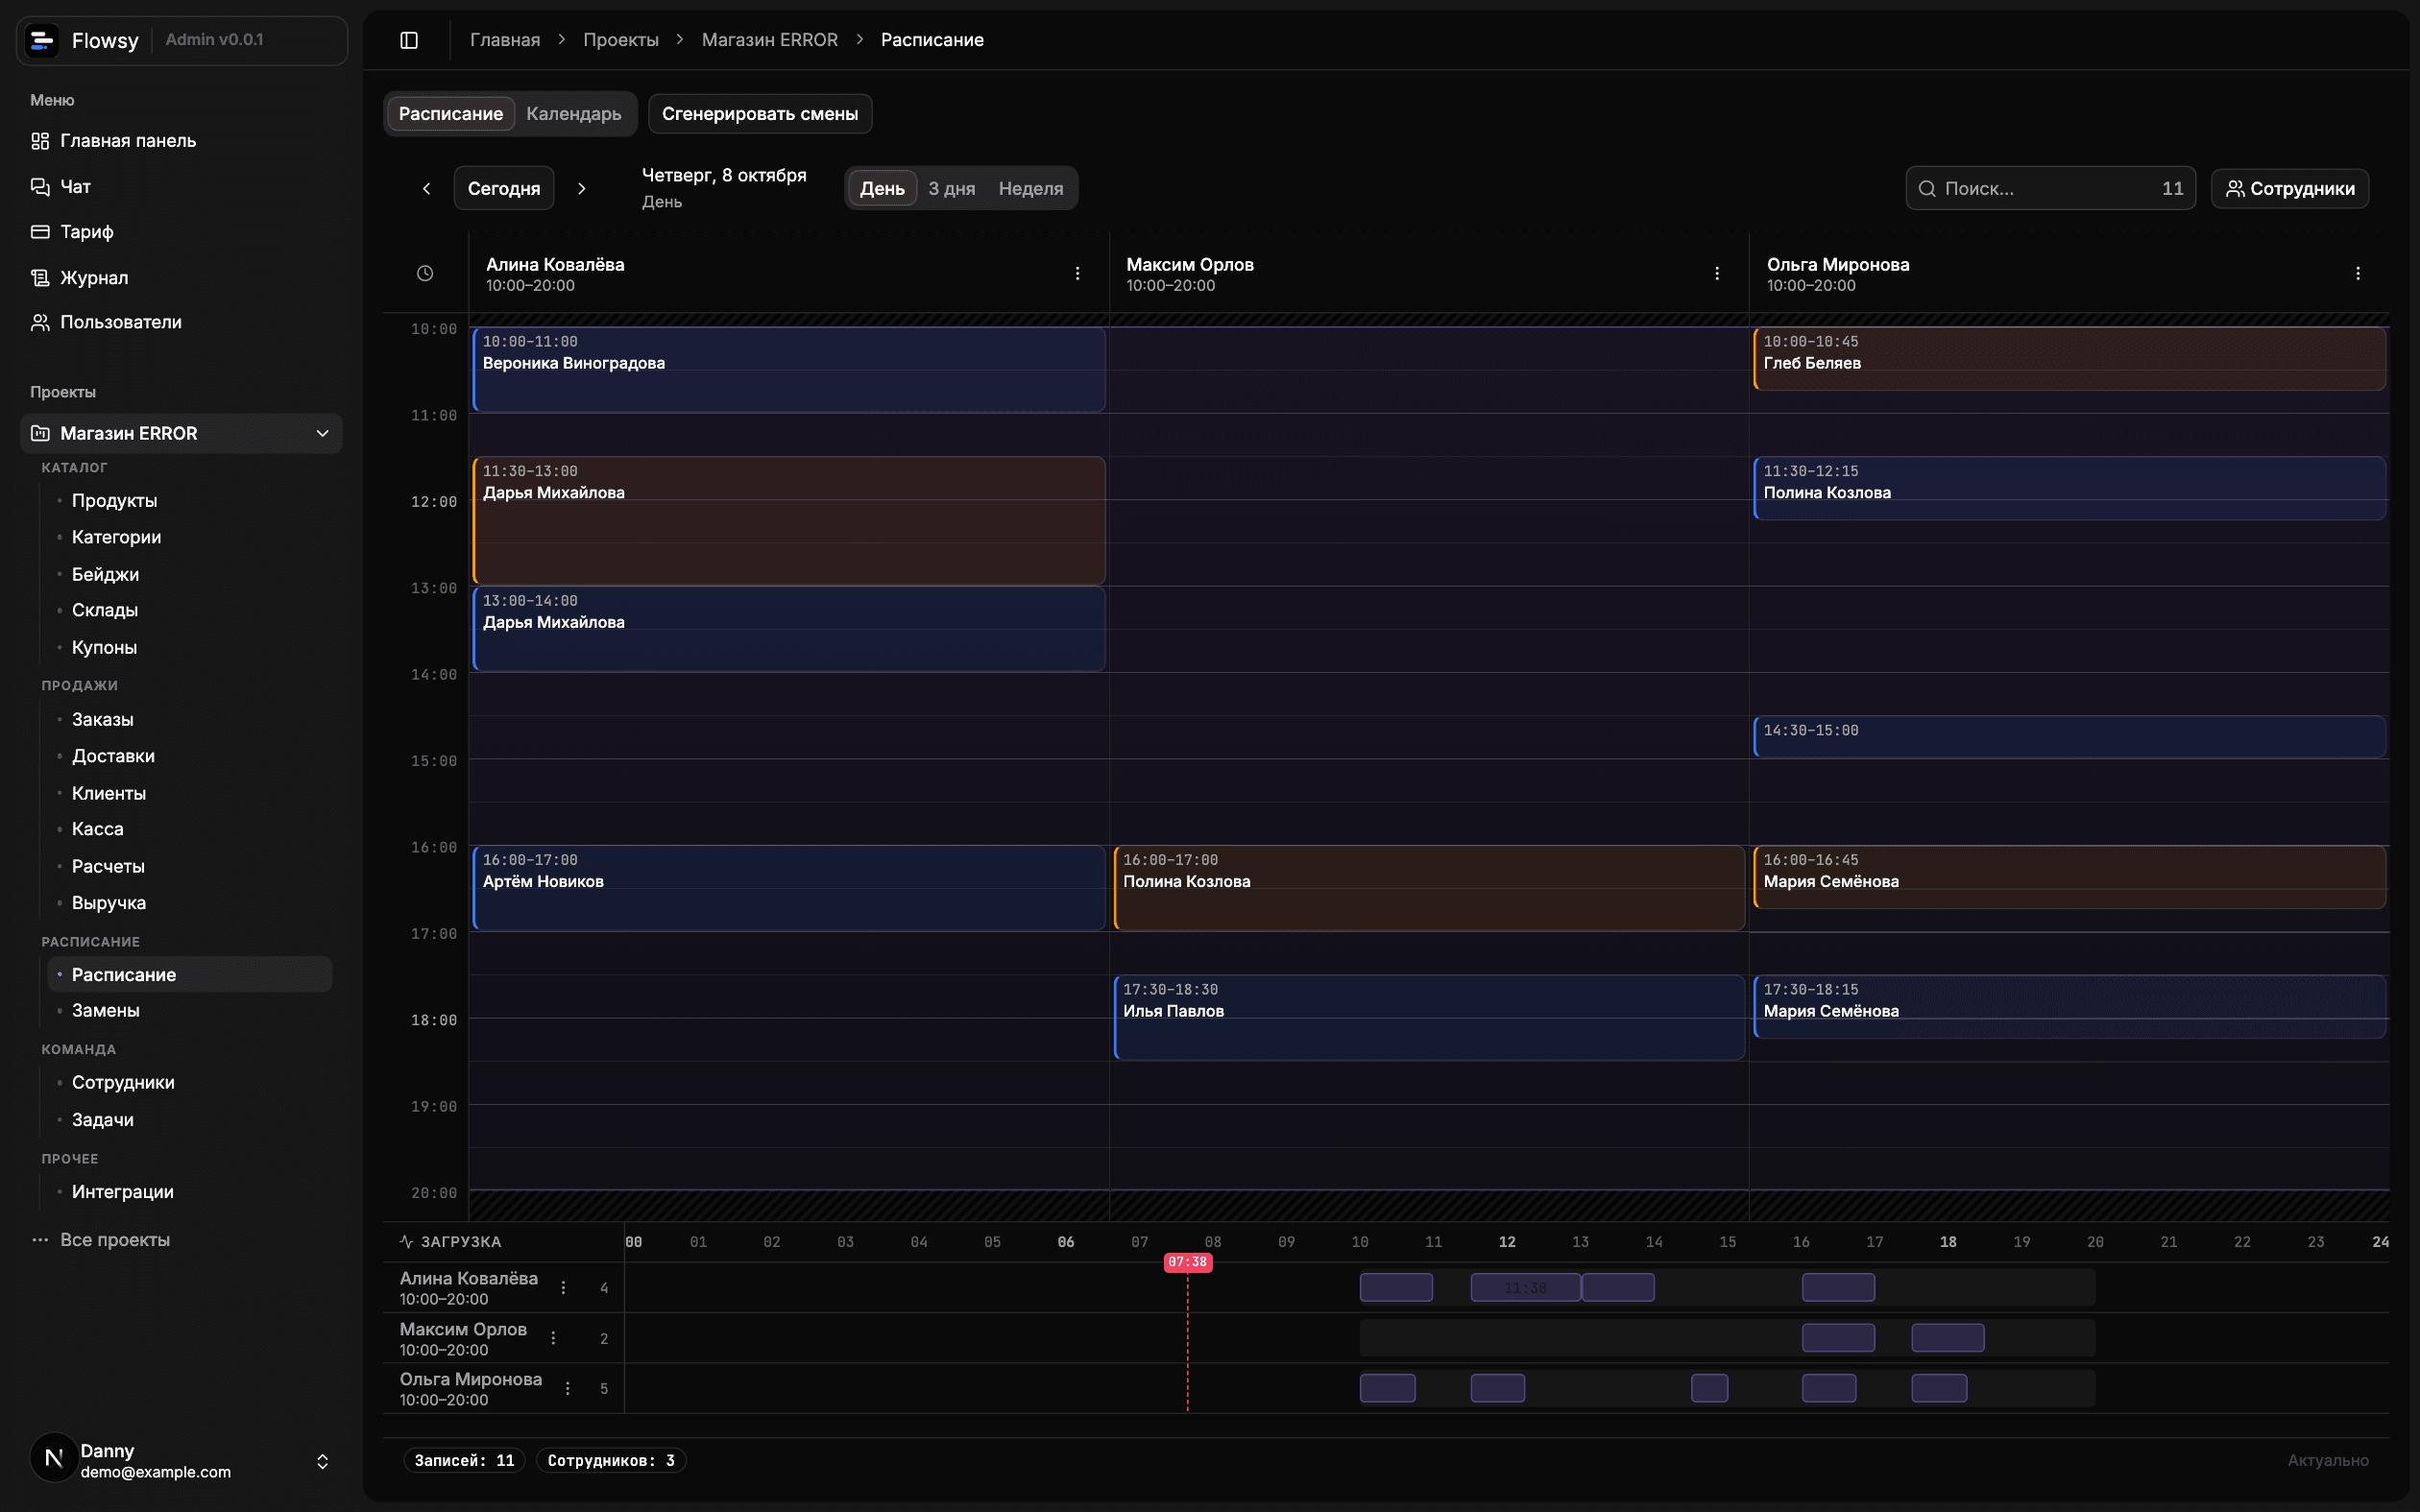This screenshot has width=2420, height=1512.
Task: Open Глеб Беляев 10:00–10:45 appointment
Action: pyautogui.click(x=2069, y=359)
